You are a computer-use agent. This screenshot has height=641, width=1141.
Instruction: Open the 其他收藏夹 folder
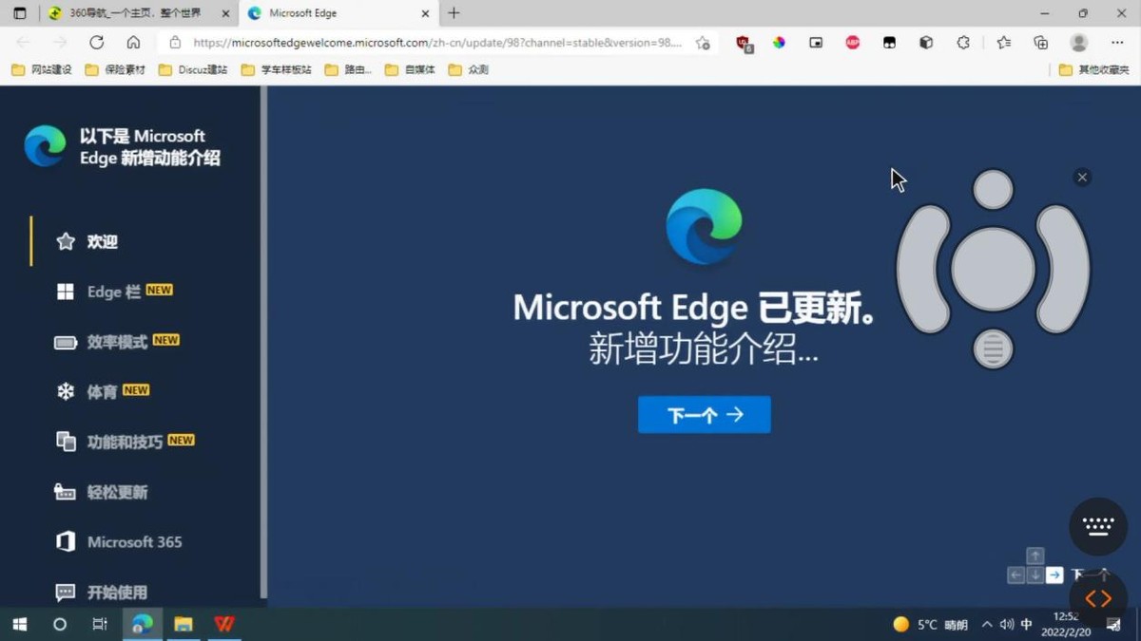(x=1094, y=69)
